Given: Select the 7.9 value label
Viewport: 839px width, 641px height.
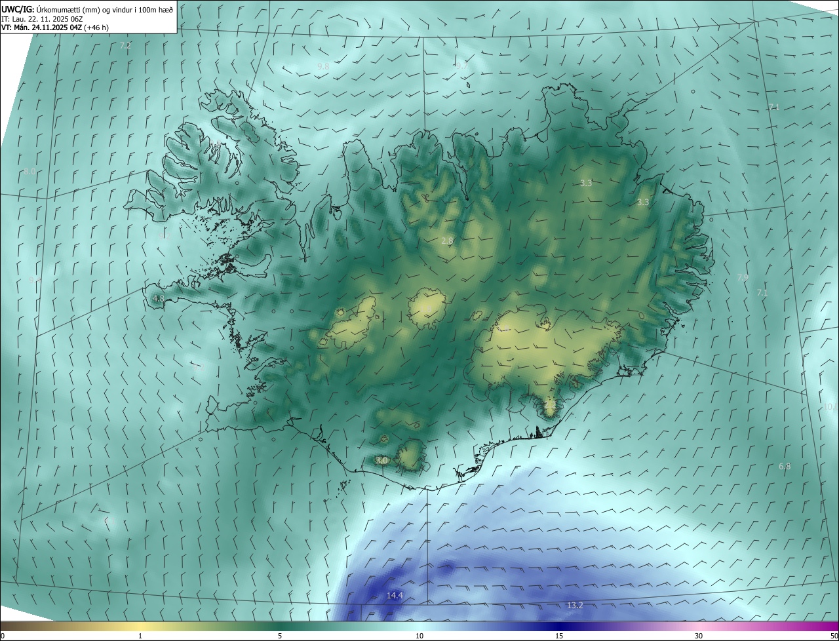Looking at the screenshot, I should click(743, 278).
